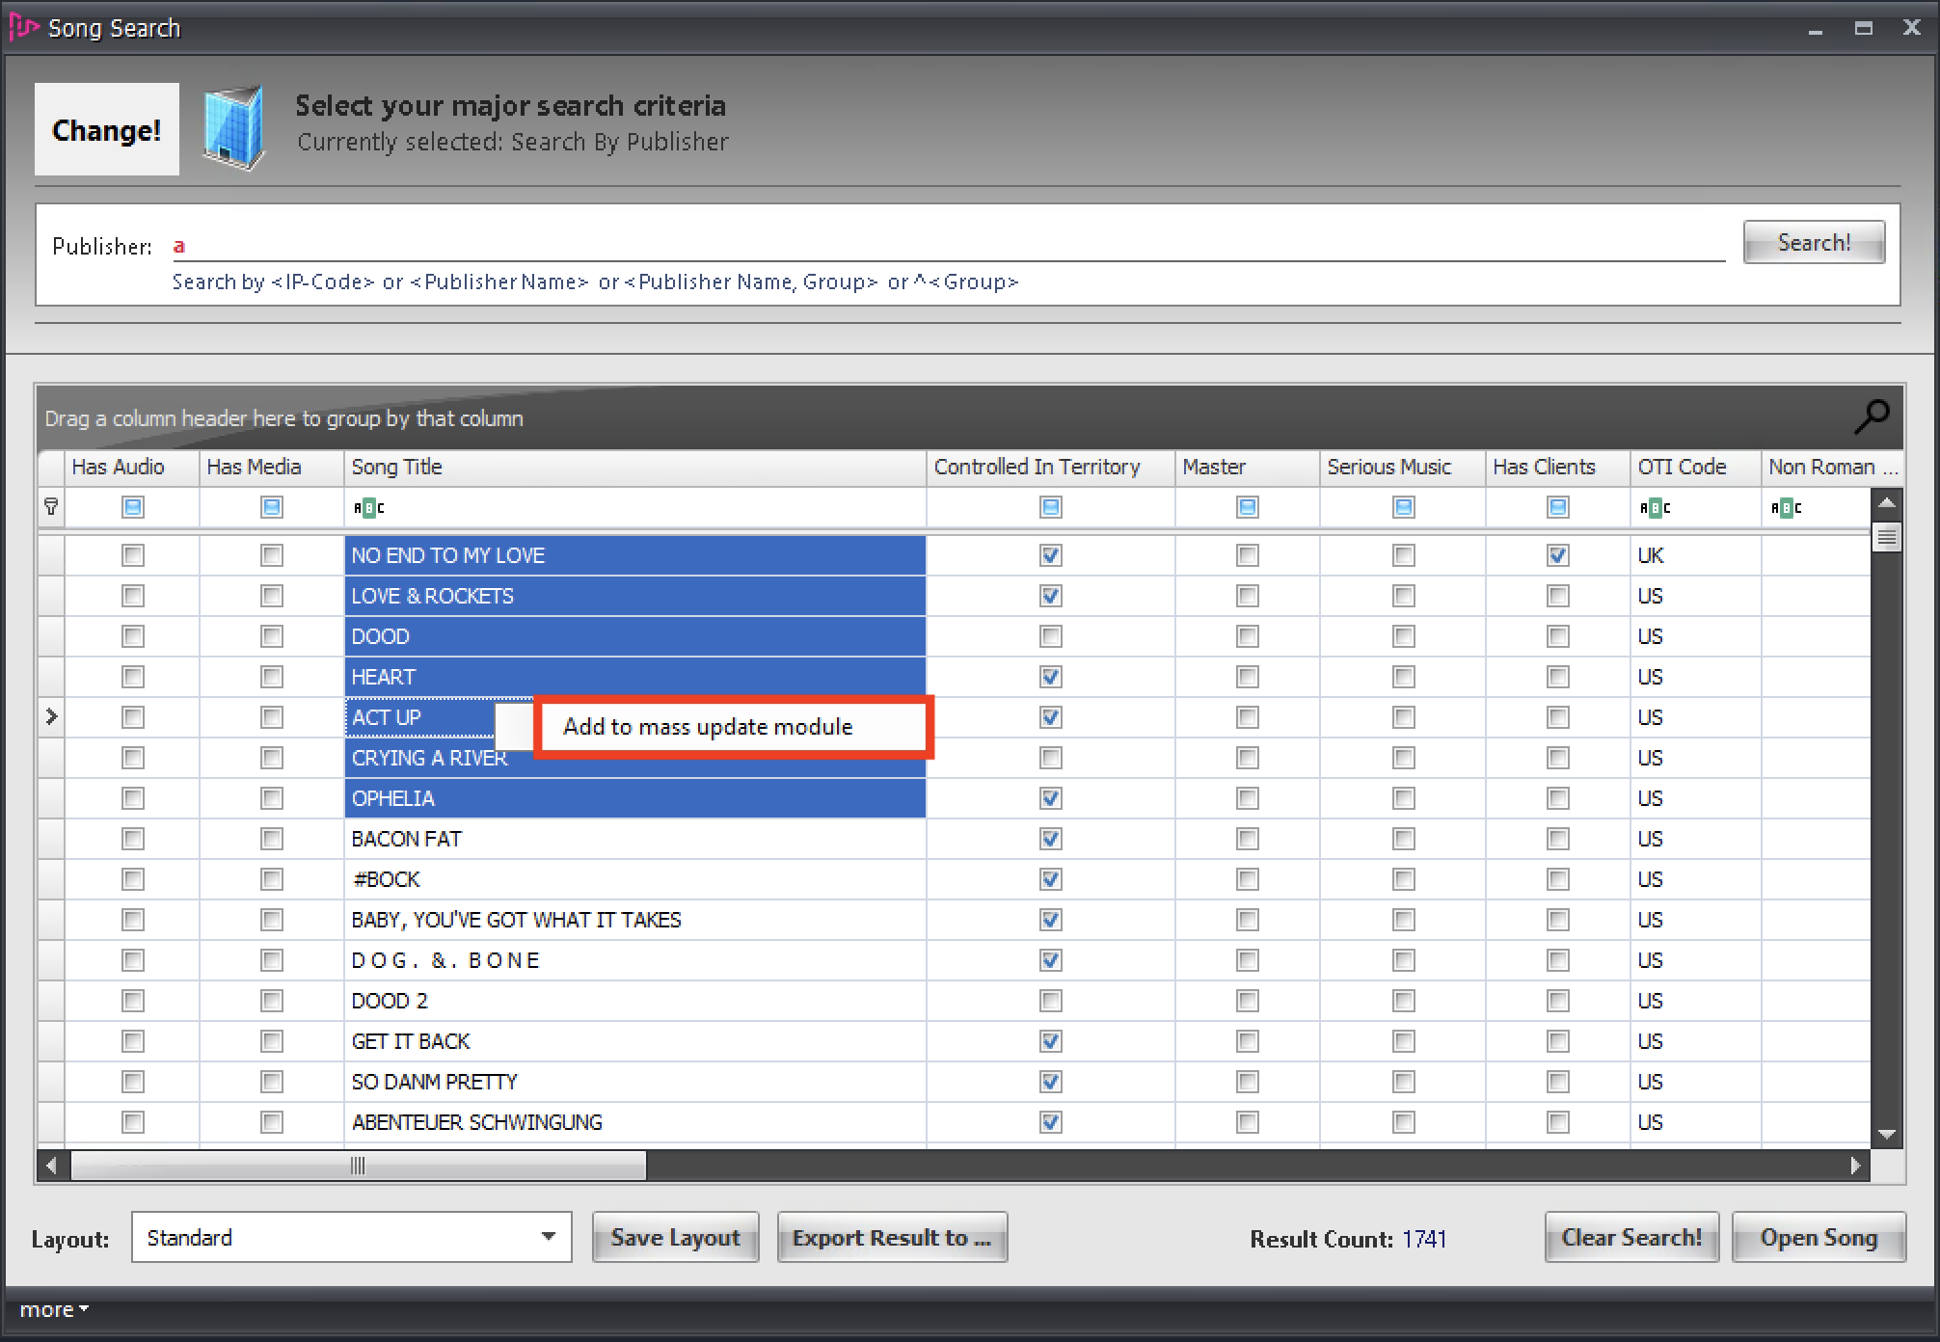Screen dimensions: 1940x1342
Task: Toggle Has Audio checkbox for BACON FAT
Action: pyautogui.click(x=133, y=839)
